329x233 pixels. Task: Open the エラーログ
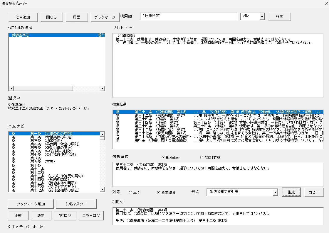91,216
